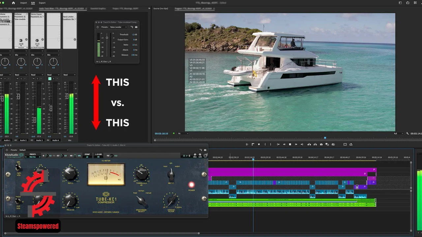The width and height of the screenshot is (422, 237).
Task: Click the Add Marker icon in Program monitor
Action: click(x=259, y=144)
